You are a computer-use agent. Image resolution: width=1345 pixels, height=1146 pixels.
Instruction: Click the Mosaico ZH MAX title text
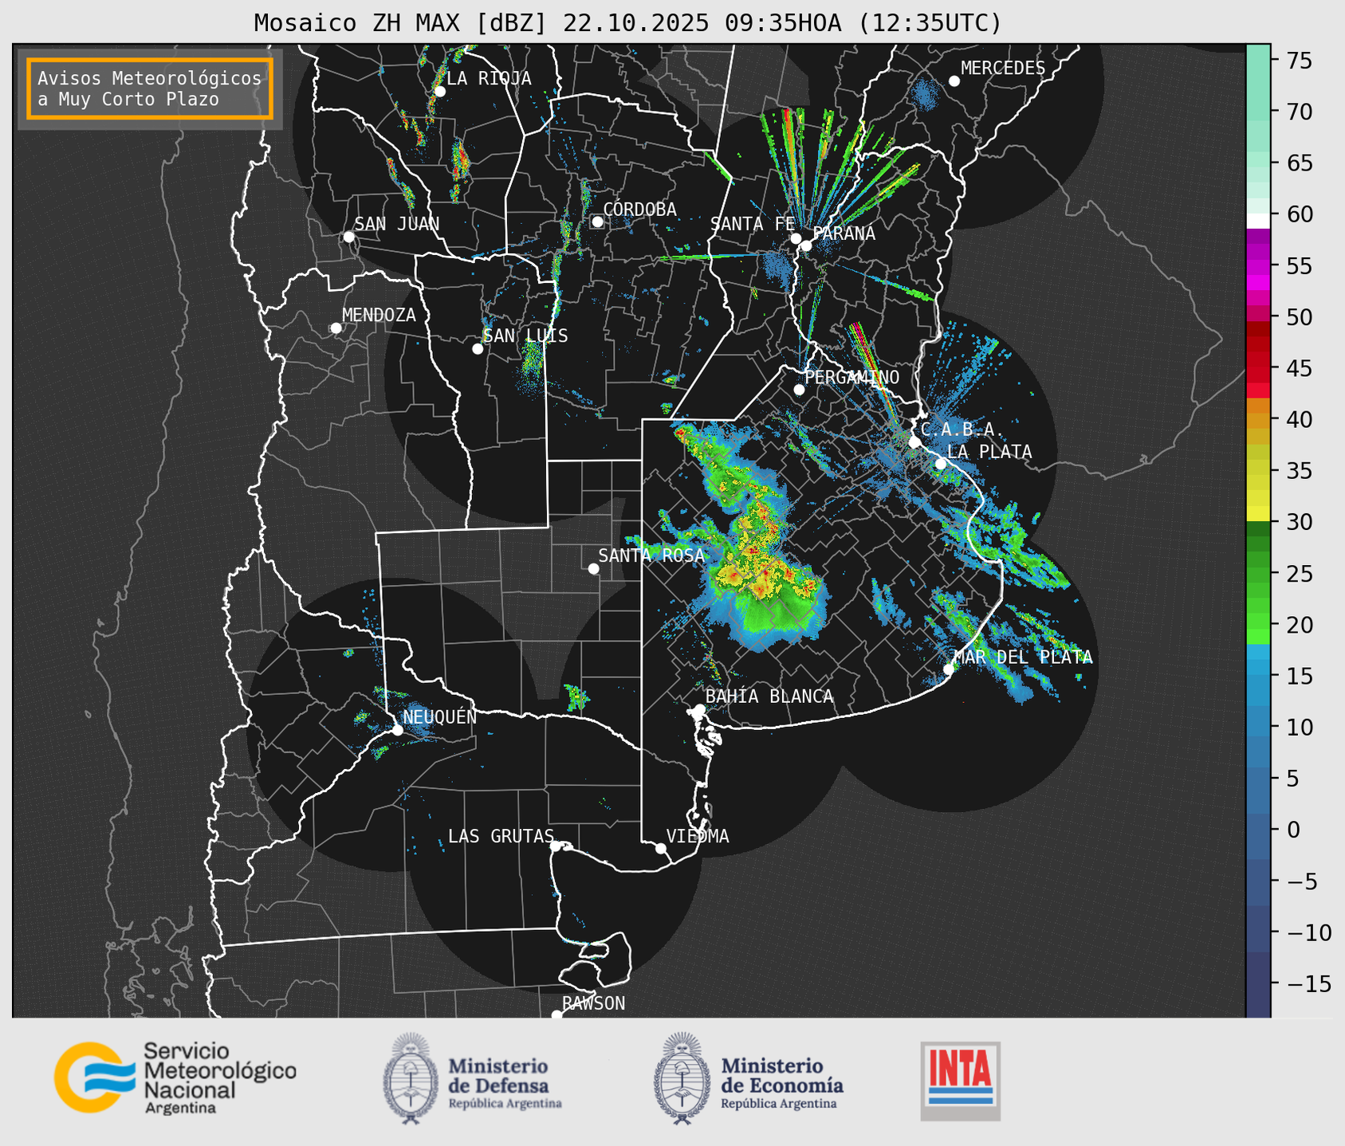(x=627, y=22)
